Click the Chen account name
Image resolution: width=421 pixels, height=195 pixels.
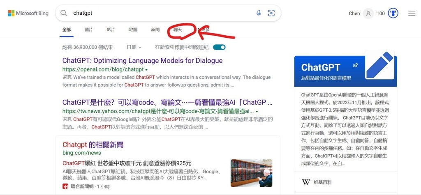tap(354, 14)
